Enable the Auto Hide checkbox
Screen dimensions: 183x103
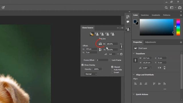point(112,70)
